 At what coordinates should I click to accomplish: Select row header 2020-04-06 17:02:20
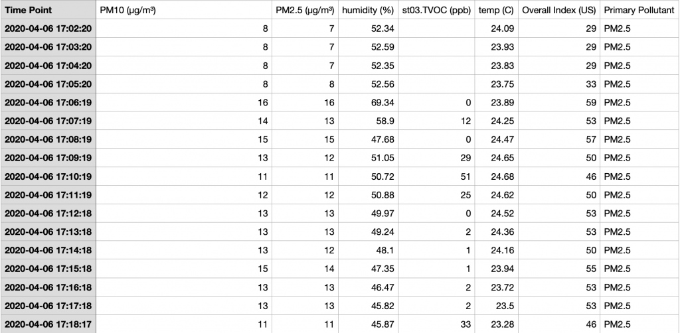(48, 29)
